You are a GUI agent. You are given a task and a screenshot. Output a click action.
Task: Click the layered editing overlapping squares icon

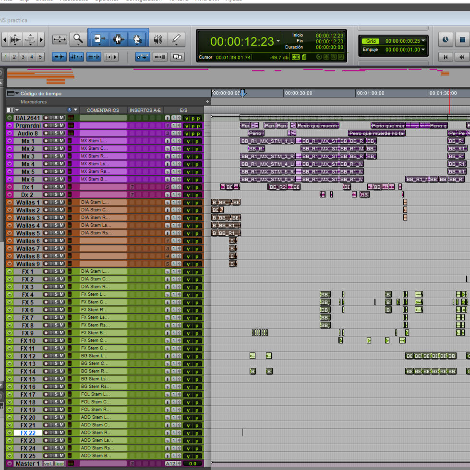177,57
